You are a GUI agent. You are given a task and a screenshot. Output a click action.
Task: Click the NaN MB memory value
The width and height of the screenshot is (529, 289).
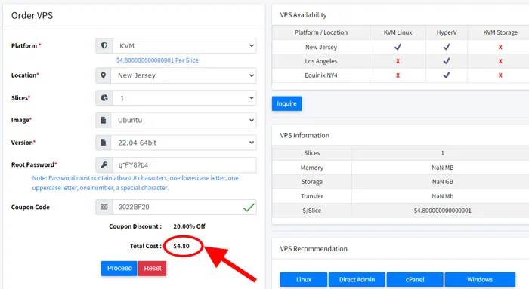pos(443,168)
